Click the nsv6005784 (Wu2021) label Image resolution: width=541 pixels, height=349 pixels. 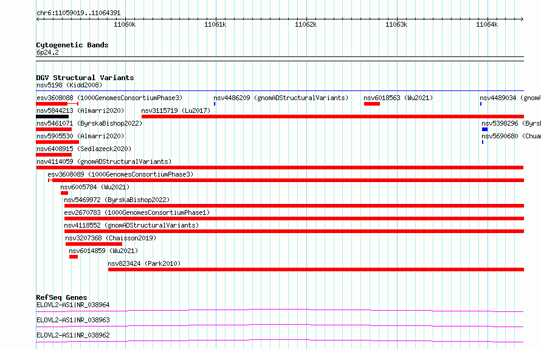click(x=95, y=187)
